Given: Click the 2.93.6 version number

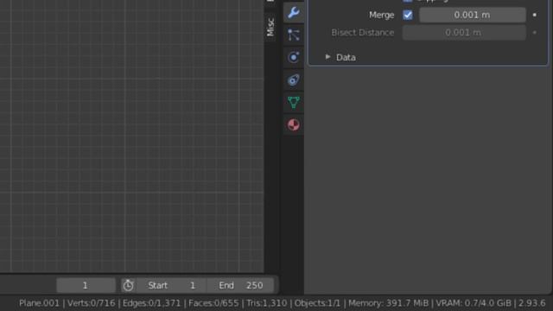Looking at the screenshot, I should (x=532, y=303).
